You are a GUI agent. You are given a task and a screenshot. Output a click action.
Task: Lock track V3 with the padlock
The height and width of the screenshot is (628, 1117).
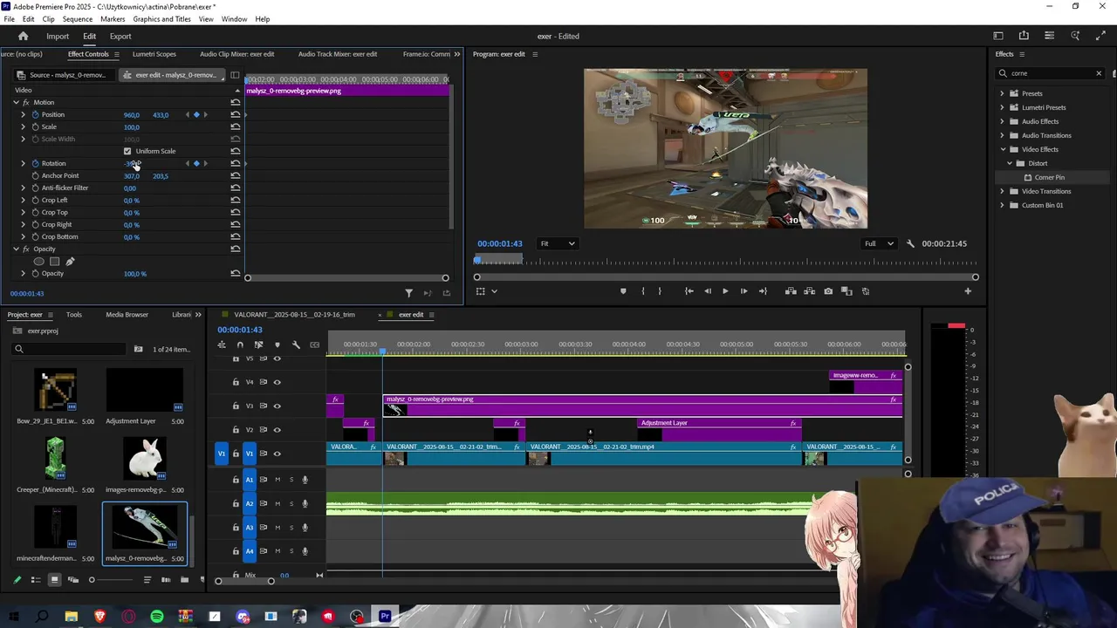pos(236,406)
